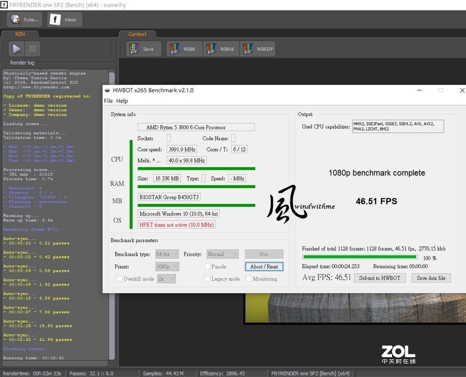This screenshot has height=377, width=466.
Task: Start rendering with the play icon
Action: pyautogui.click(x=17, y=49)
